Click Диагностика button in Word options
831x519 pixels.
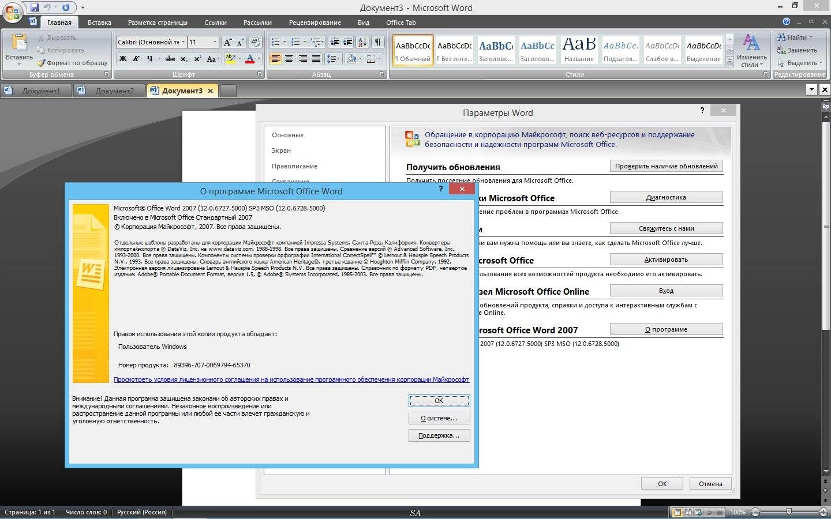tap(666, 197)
